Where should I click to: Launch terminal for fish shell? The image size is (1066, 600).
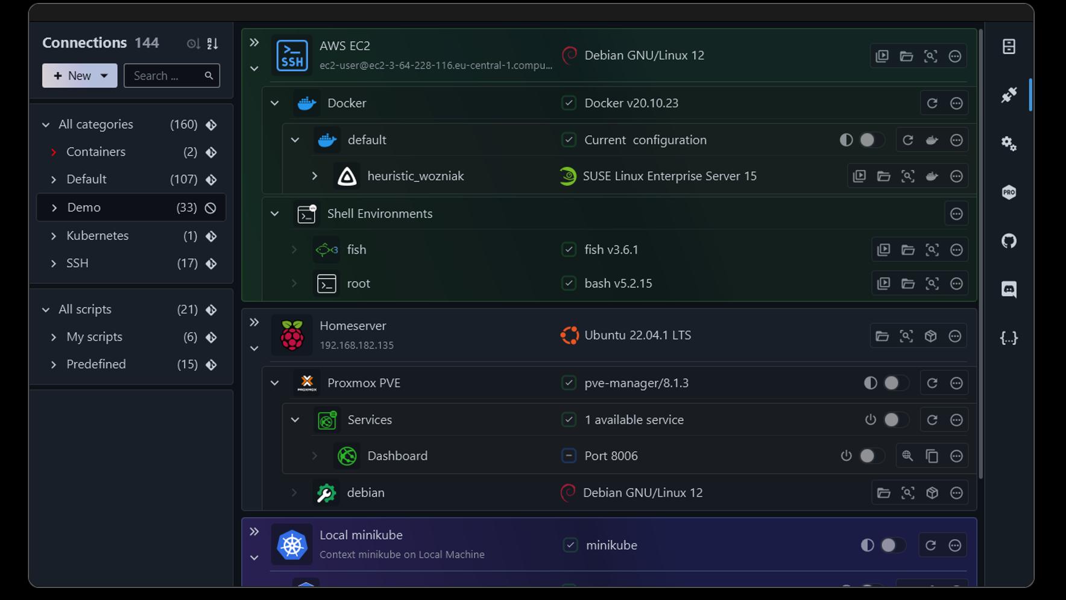883,250
